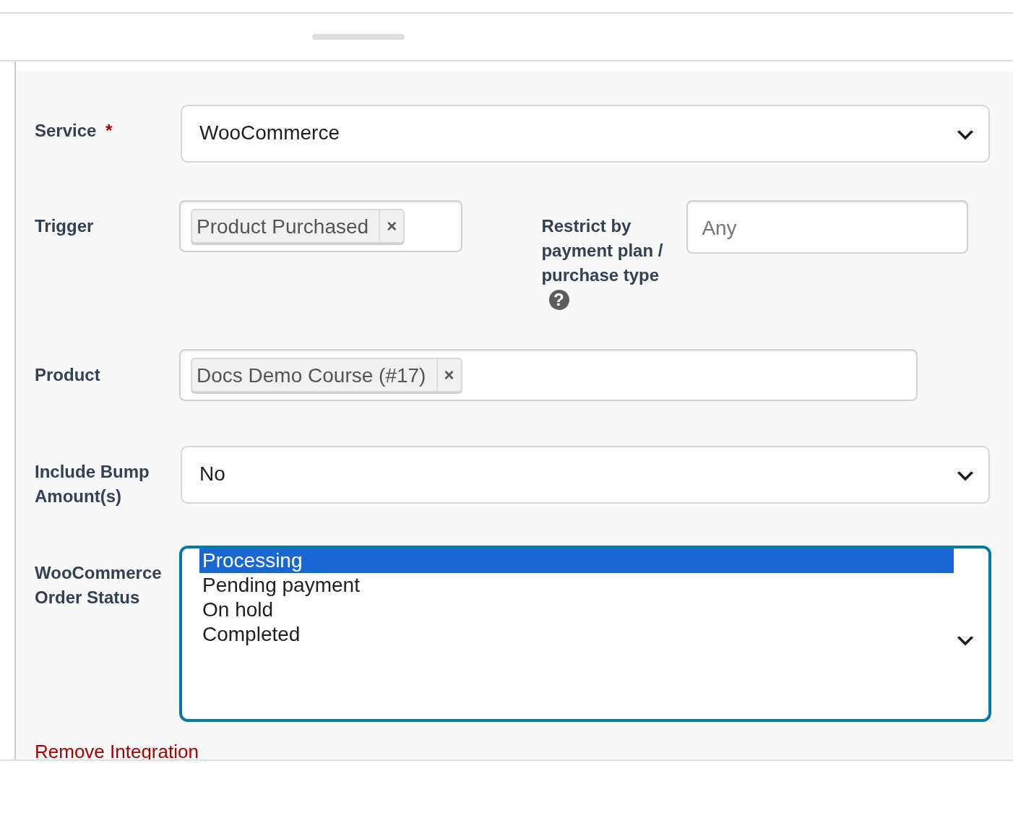Screen dimensions: 1013x818
Task: Click the Remove Integration link
Action: coord(116,752)
